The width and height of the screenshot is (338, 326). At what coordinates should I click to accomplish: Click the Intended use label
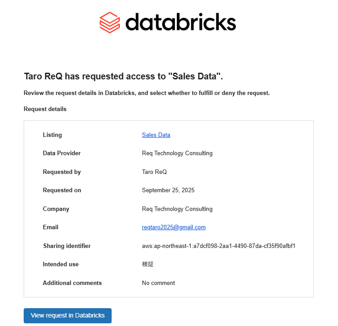point(61,264)
